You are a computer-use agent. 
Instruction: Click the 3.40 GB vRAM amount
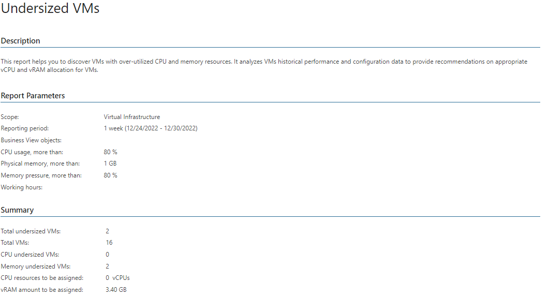click(116, 290)
